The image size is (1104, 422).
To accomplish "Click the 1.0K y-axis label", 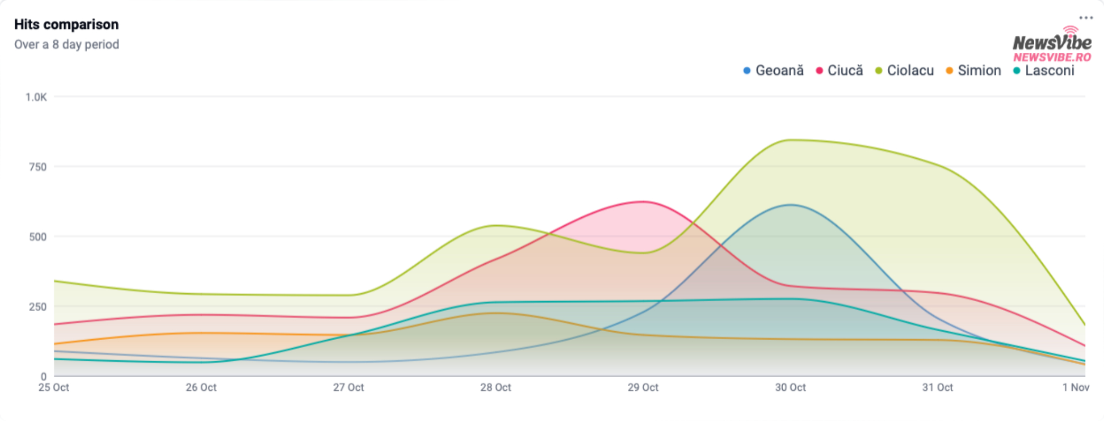I will (36, 97).
